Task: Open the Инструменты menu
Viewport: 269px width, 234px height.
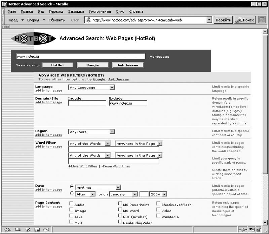Action: 100,11
